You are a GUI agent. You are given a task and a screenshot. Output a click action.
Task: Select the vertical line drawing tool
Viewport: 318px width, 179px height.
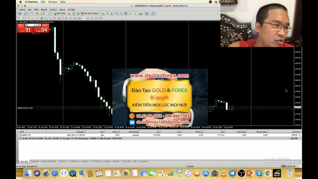[x=29, y=18]
